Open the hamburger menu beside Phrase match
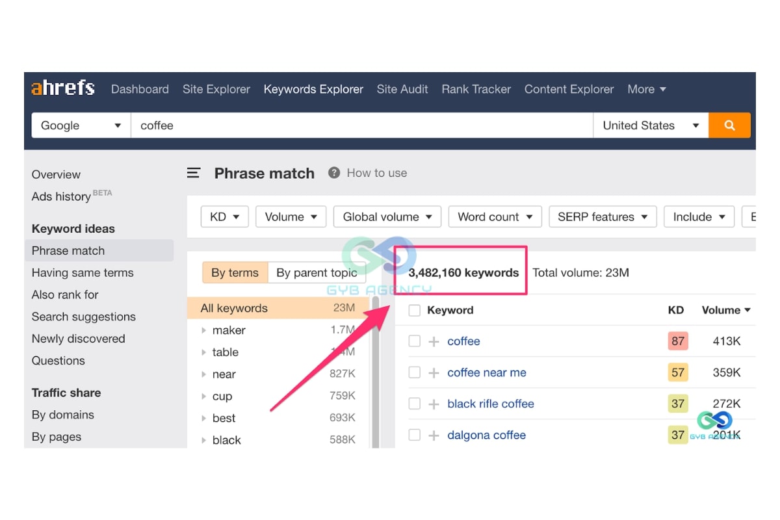The width and height of the screenshot is (780, 520). pyautogui.click(x=194, y=173)
